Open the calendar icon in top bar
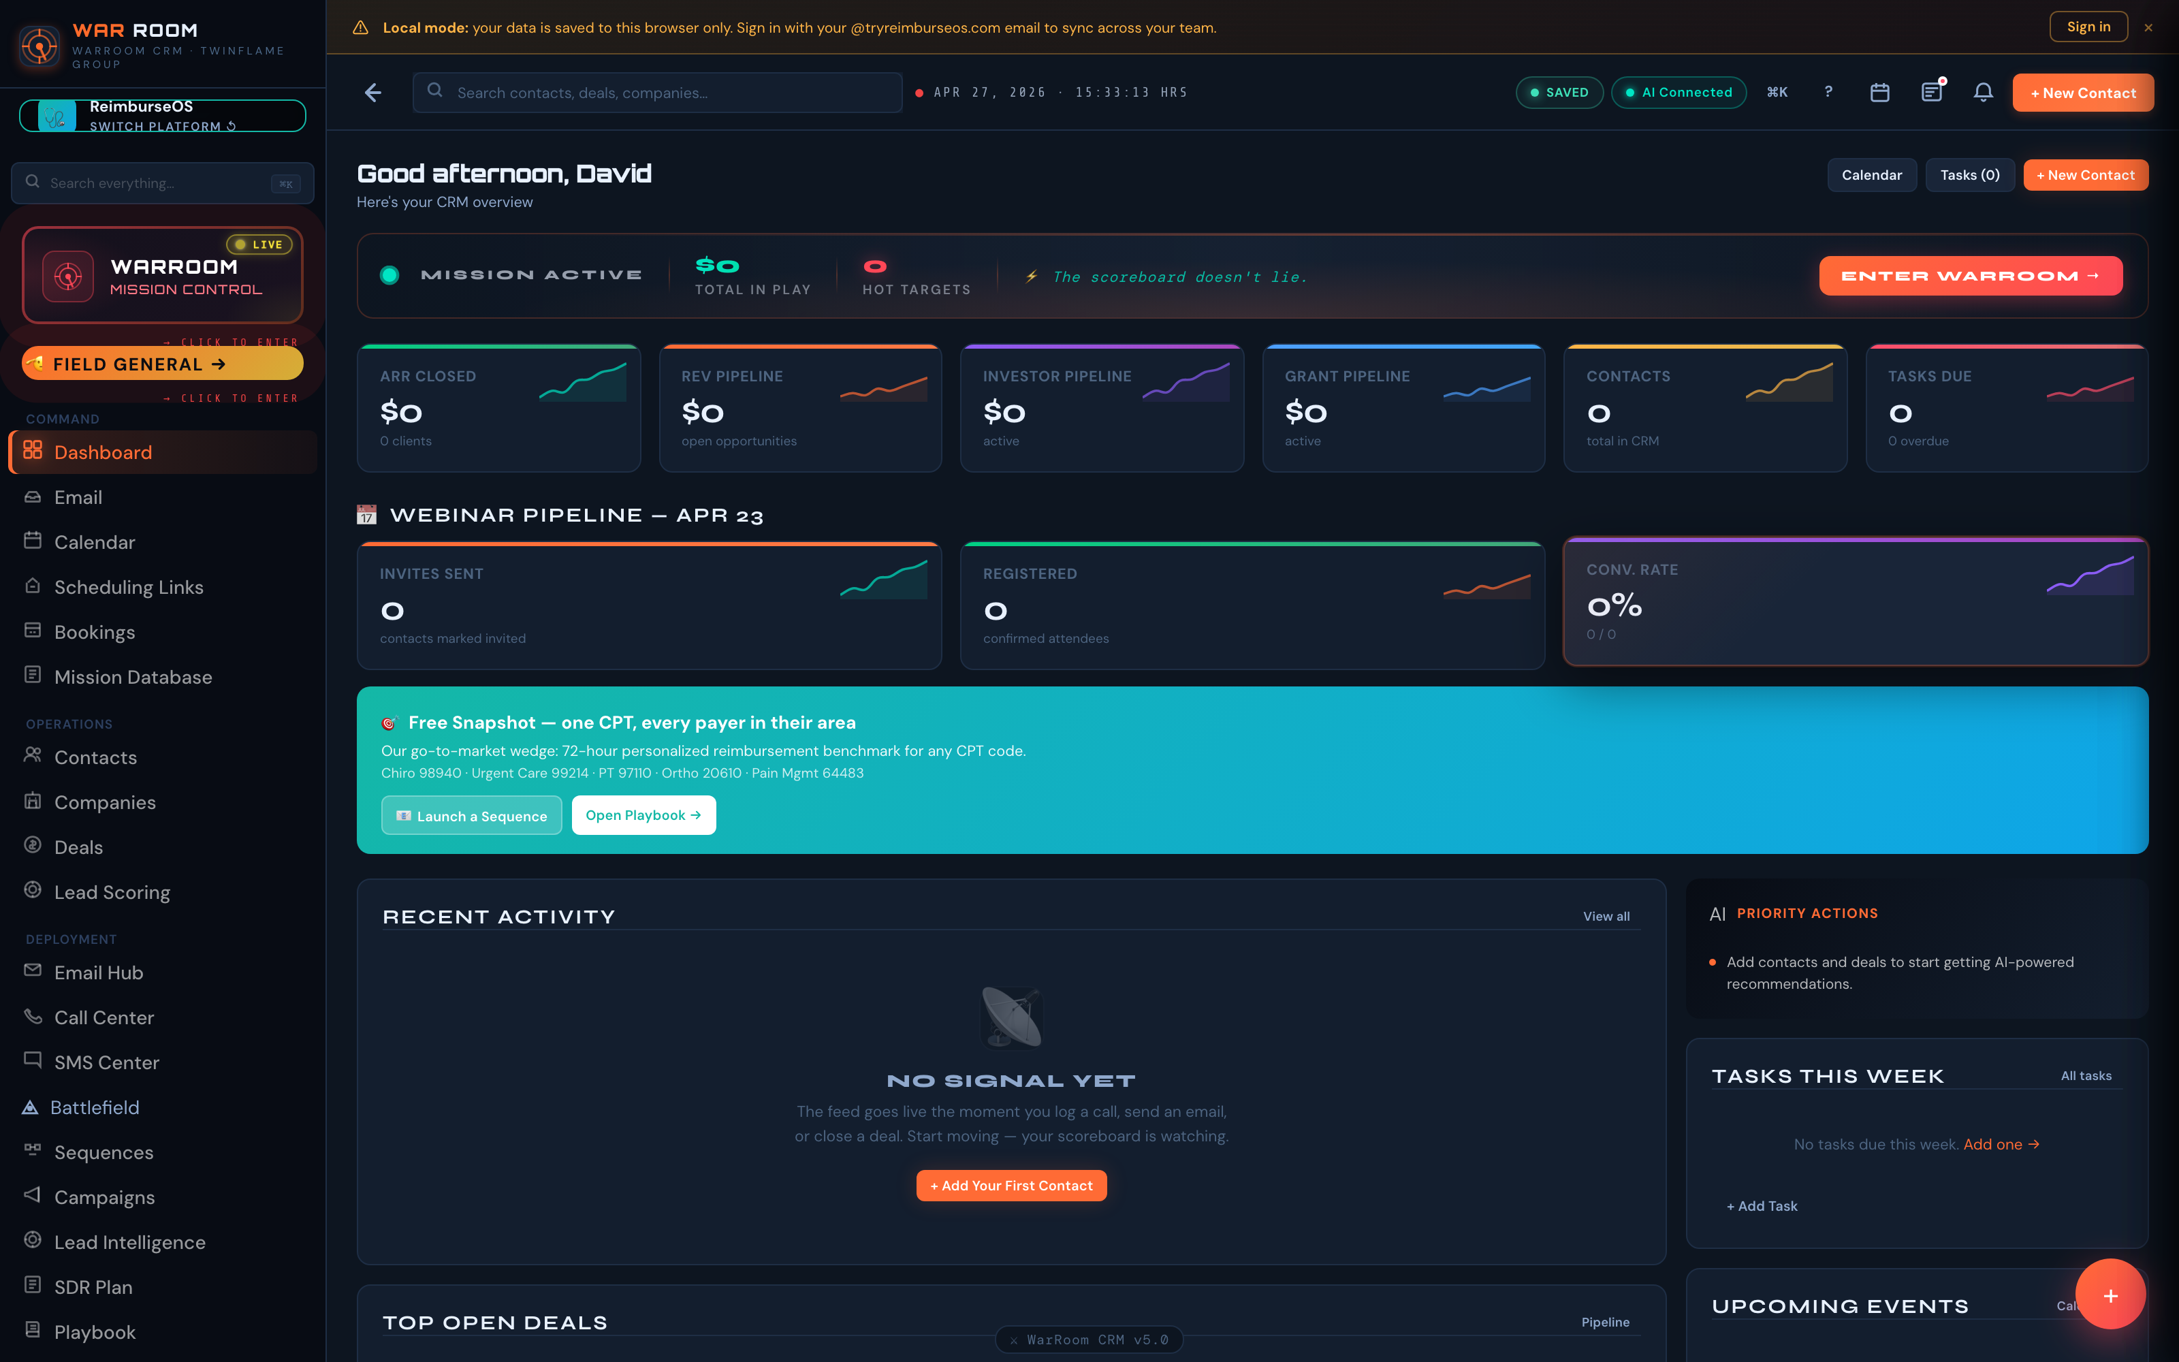2179x1362 pixels. click(x=1879, y=93)
